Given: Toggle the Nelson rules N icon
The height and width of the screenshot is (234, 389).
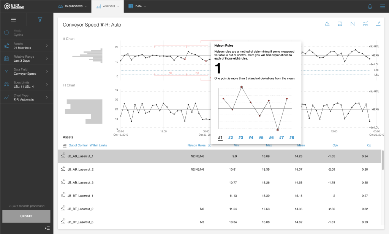Looking at the screenshot, I should 352,24.
